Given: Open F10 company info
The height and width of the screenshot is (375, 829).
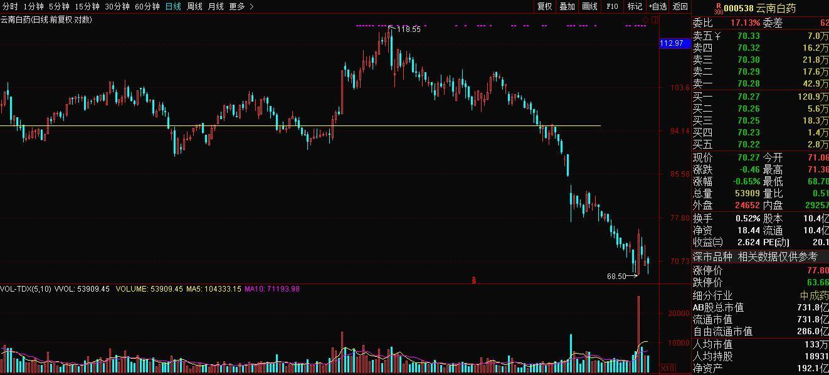Looking at the screenshot, I should click(x=612, y=6).
